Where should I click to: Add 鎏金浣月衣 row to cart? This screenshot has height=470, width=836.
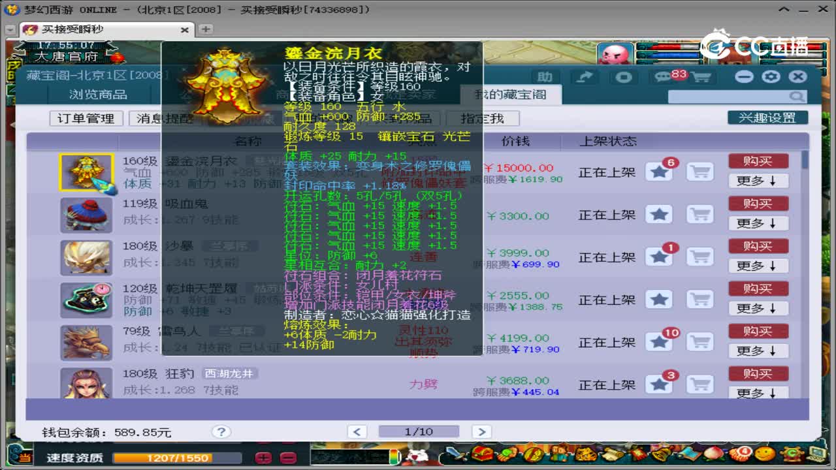699,172
